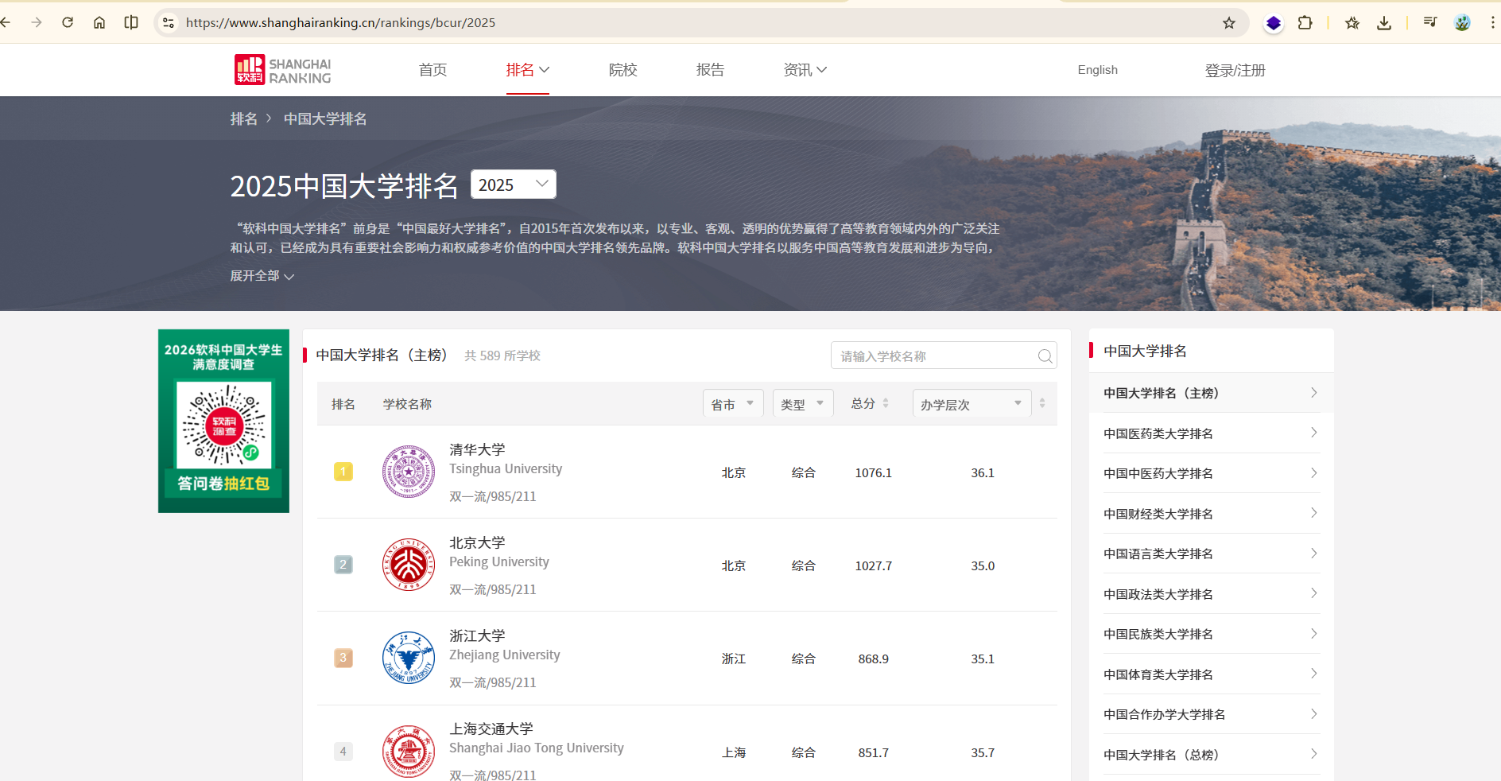Image resolution: width=1501 pixels, height=781 pixels.
Task: Click the 排名 breadcrumb link
Action: [x=244, y=119]
